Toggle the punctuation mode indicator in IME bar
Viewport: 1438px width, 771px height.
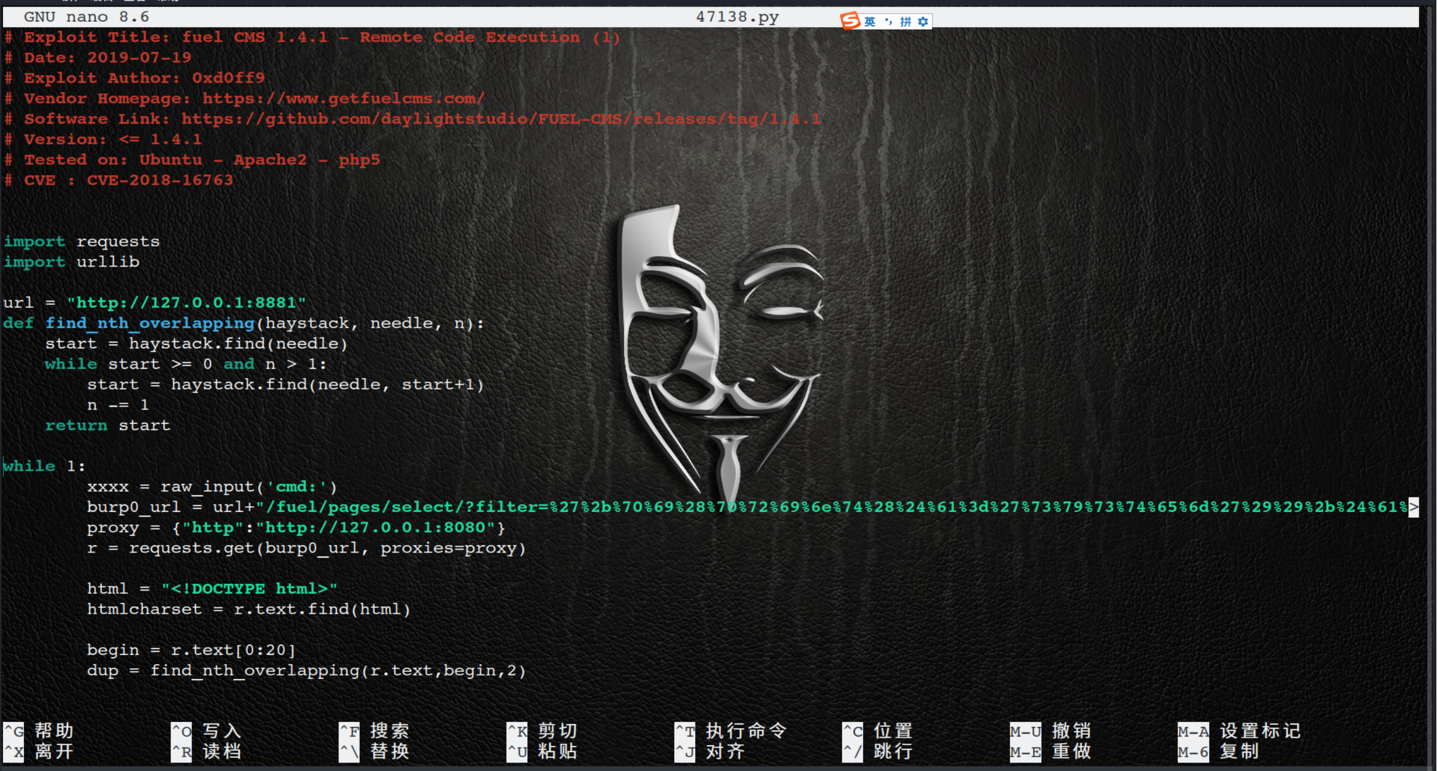coord(888,22)
